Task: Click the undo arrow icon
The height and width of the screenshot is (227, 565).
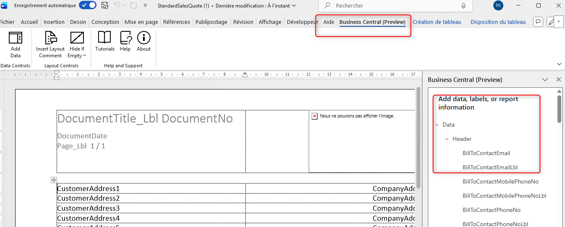Action: pos(117,6)
